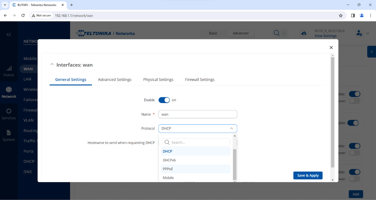Click the search magnifier icon in header
This screenshot has width=376, height=200.
pos(277,33)
